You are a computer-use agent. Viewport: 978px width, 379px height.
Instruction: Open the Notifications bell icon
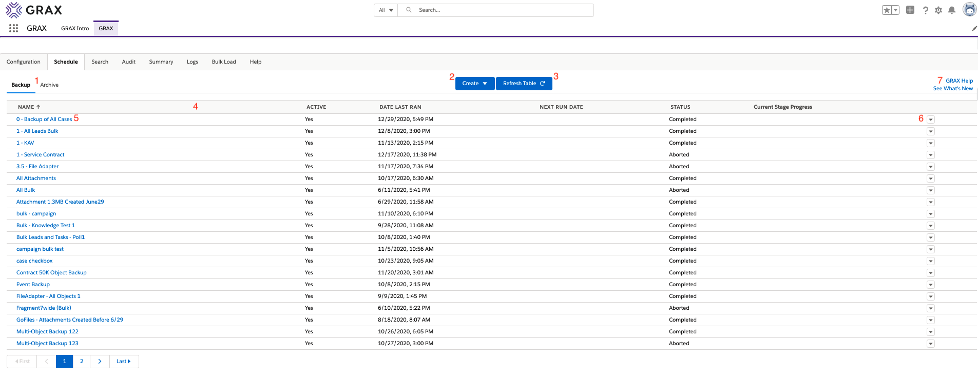(952, 10)
